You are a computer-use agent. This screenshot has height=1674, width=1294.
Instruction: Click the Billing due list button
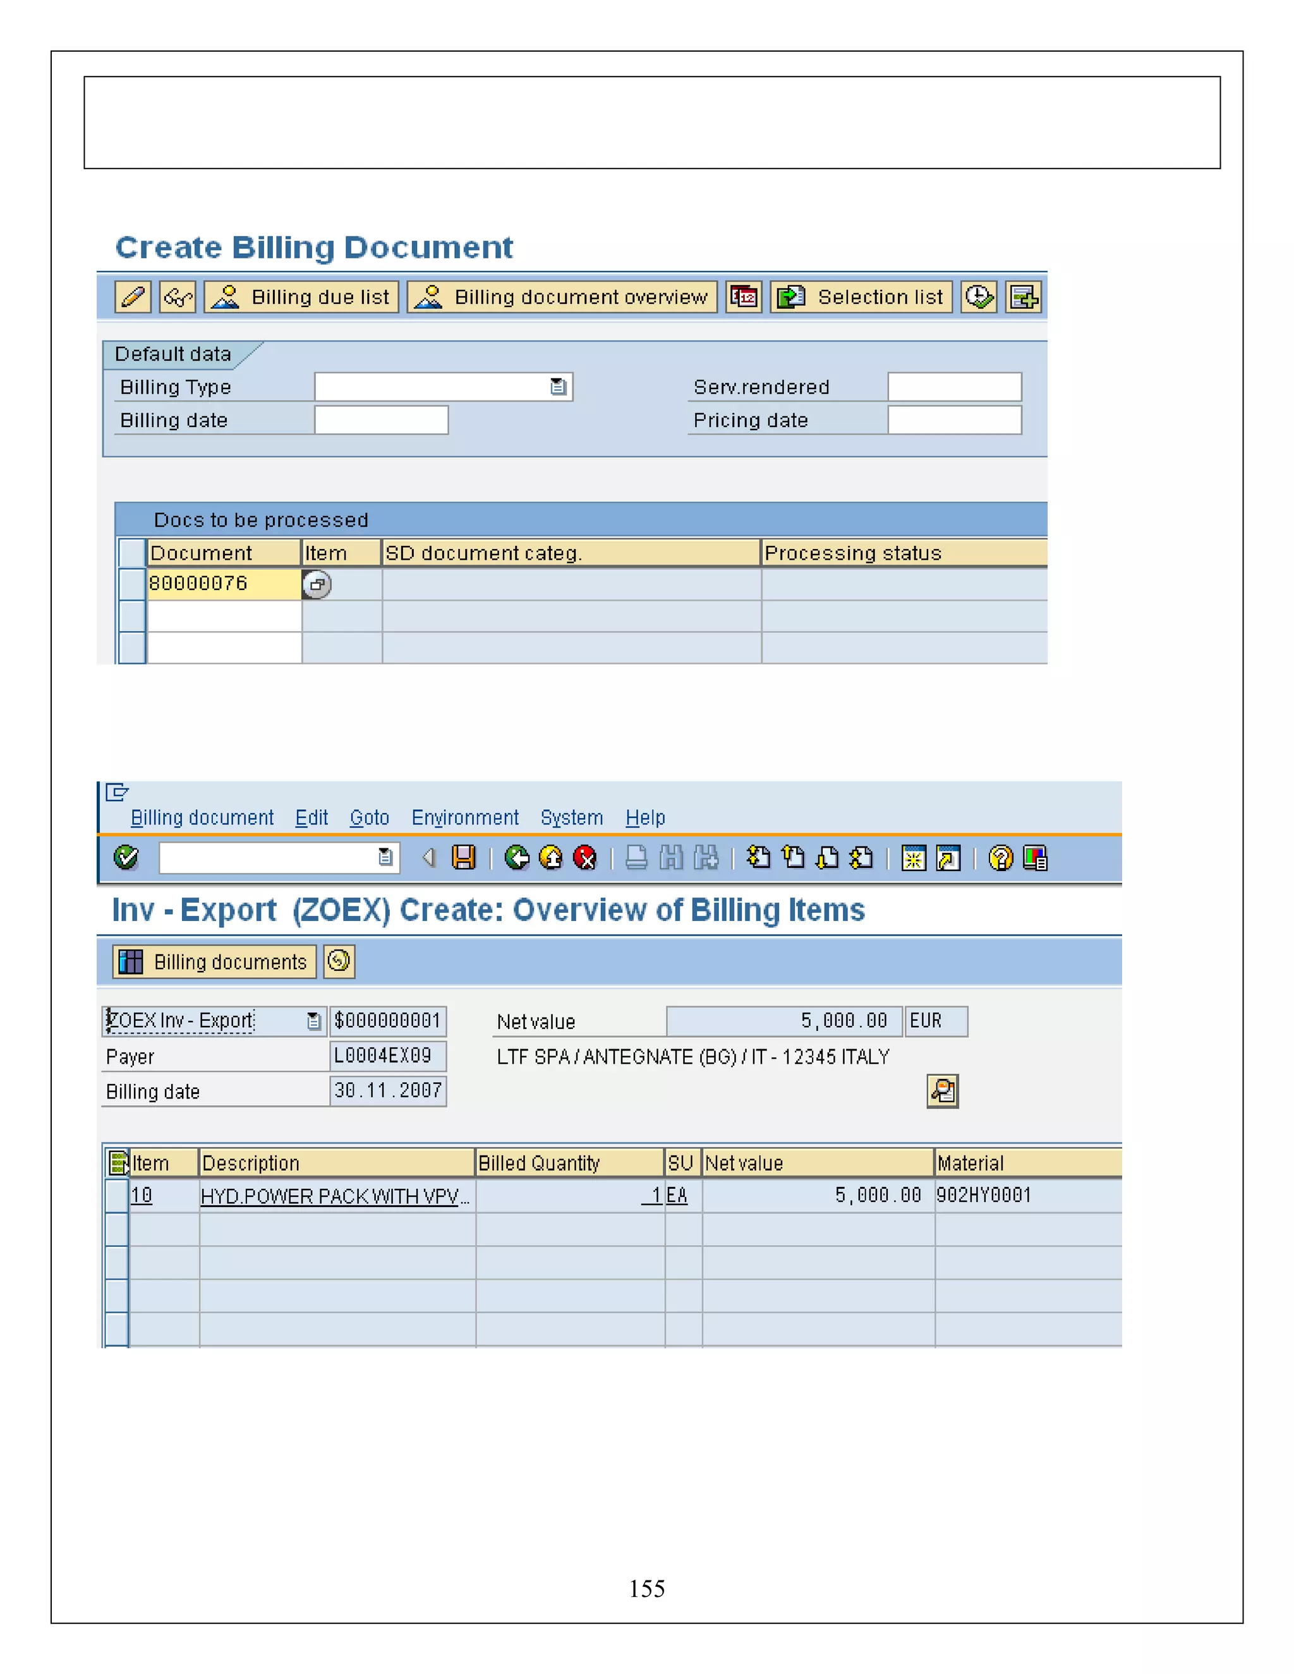302,297
